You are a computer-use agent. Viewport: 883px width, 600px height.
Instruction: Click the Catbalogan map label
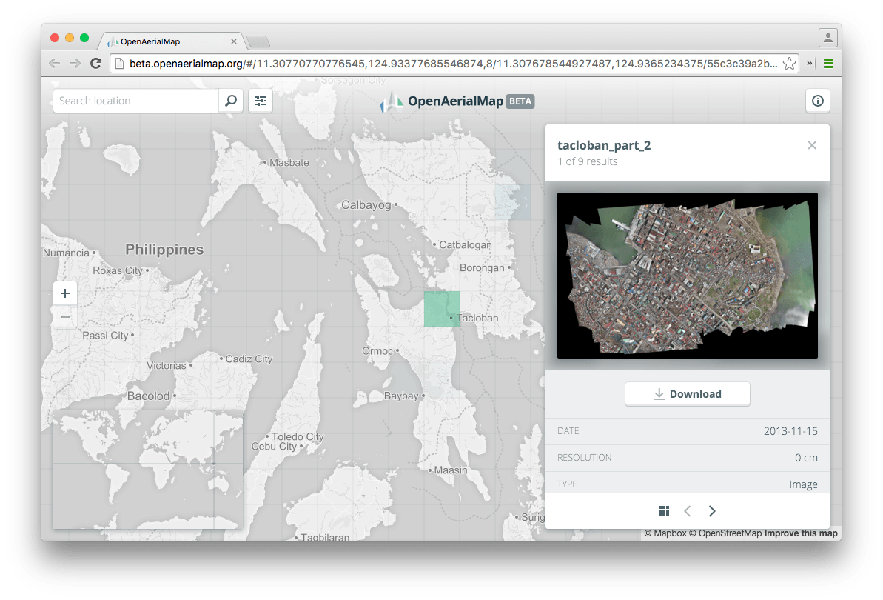(x=465, y=245)
